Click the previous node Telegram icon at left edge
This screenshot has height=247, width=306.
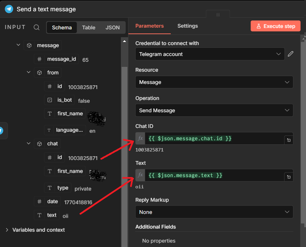(x=2, y=130)
